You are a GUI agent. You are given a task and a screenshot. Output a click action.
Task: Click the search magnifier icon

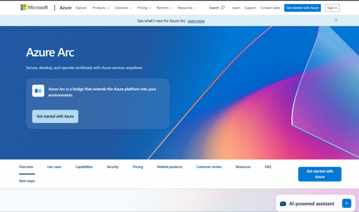(x=223, y=8)
